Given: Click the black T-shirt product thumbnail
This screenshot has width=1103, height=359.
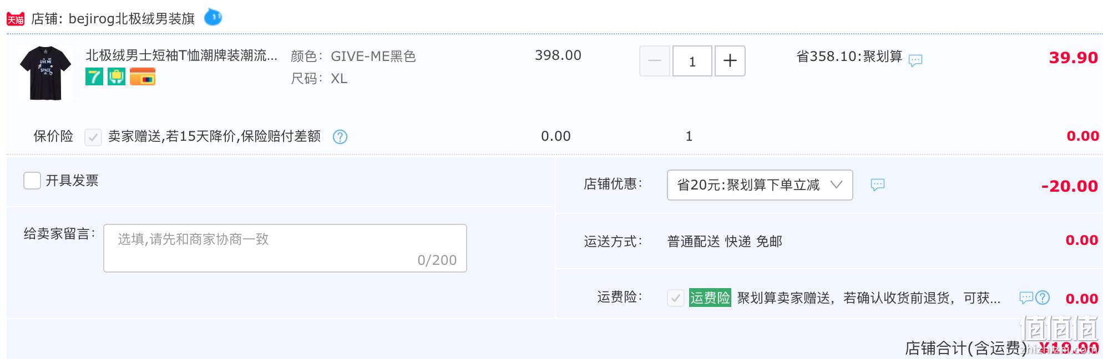Looking at the screenshot, I should click(45, 73).
